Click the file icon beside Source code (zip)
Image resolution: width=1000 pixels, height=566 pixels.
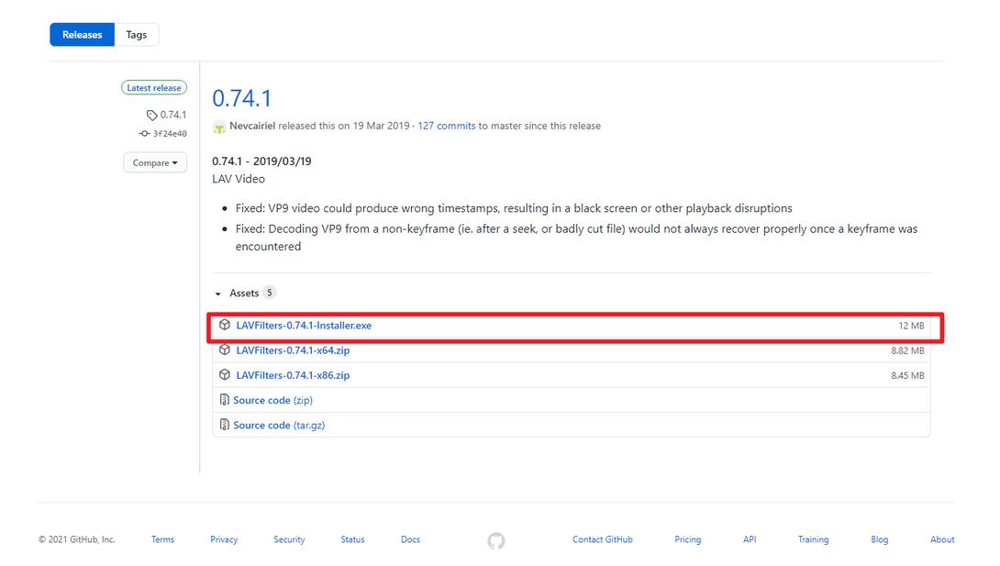(225, 400)
